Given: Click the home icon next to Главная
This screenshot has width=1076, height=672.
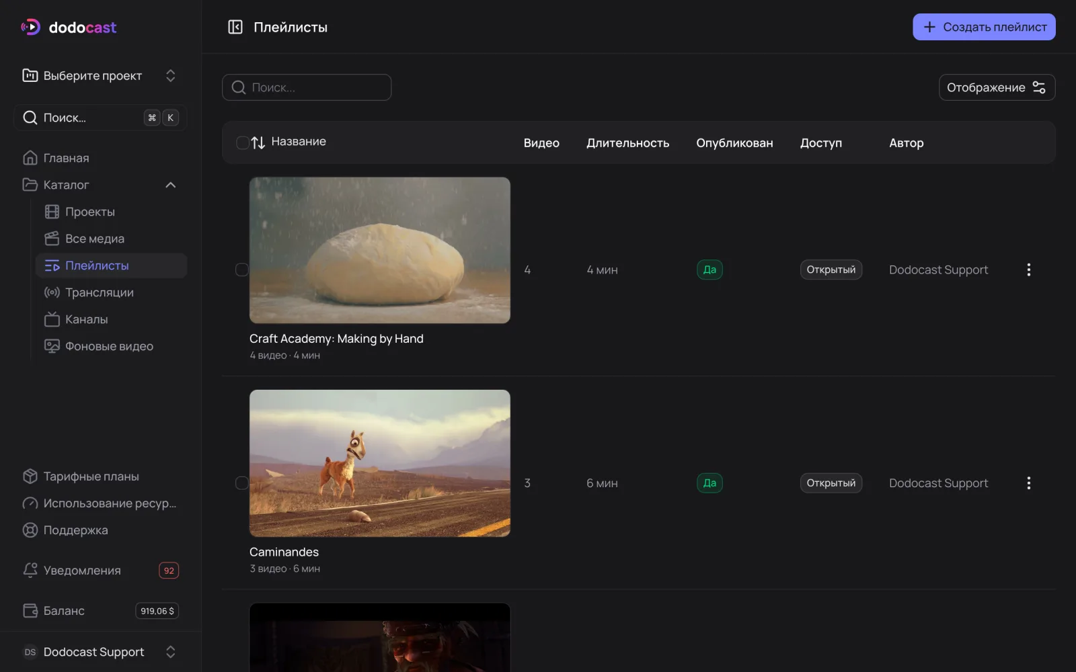Looking at the screenshot, I should tap(30, 158).
